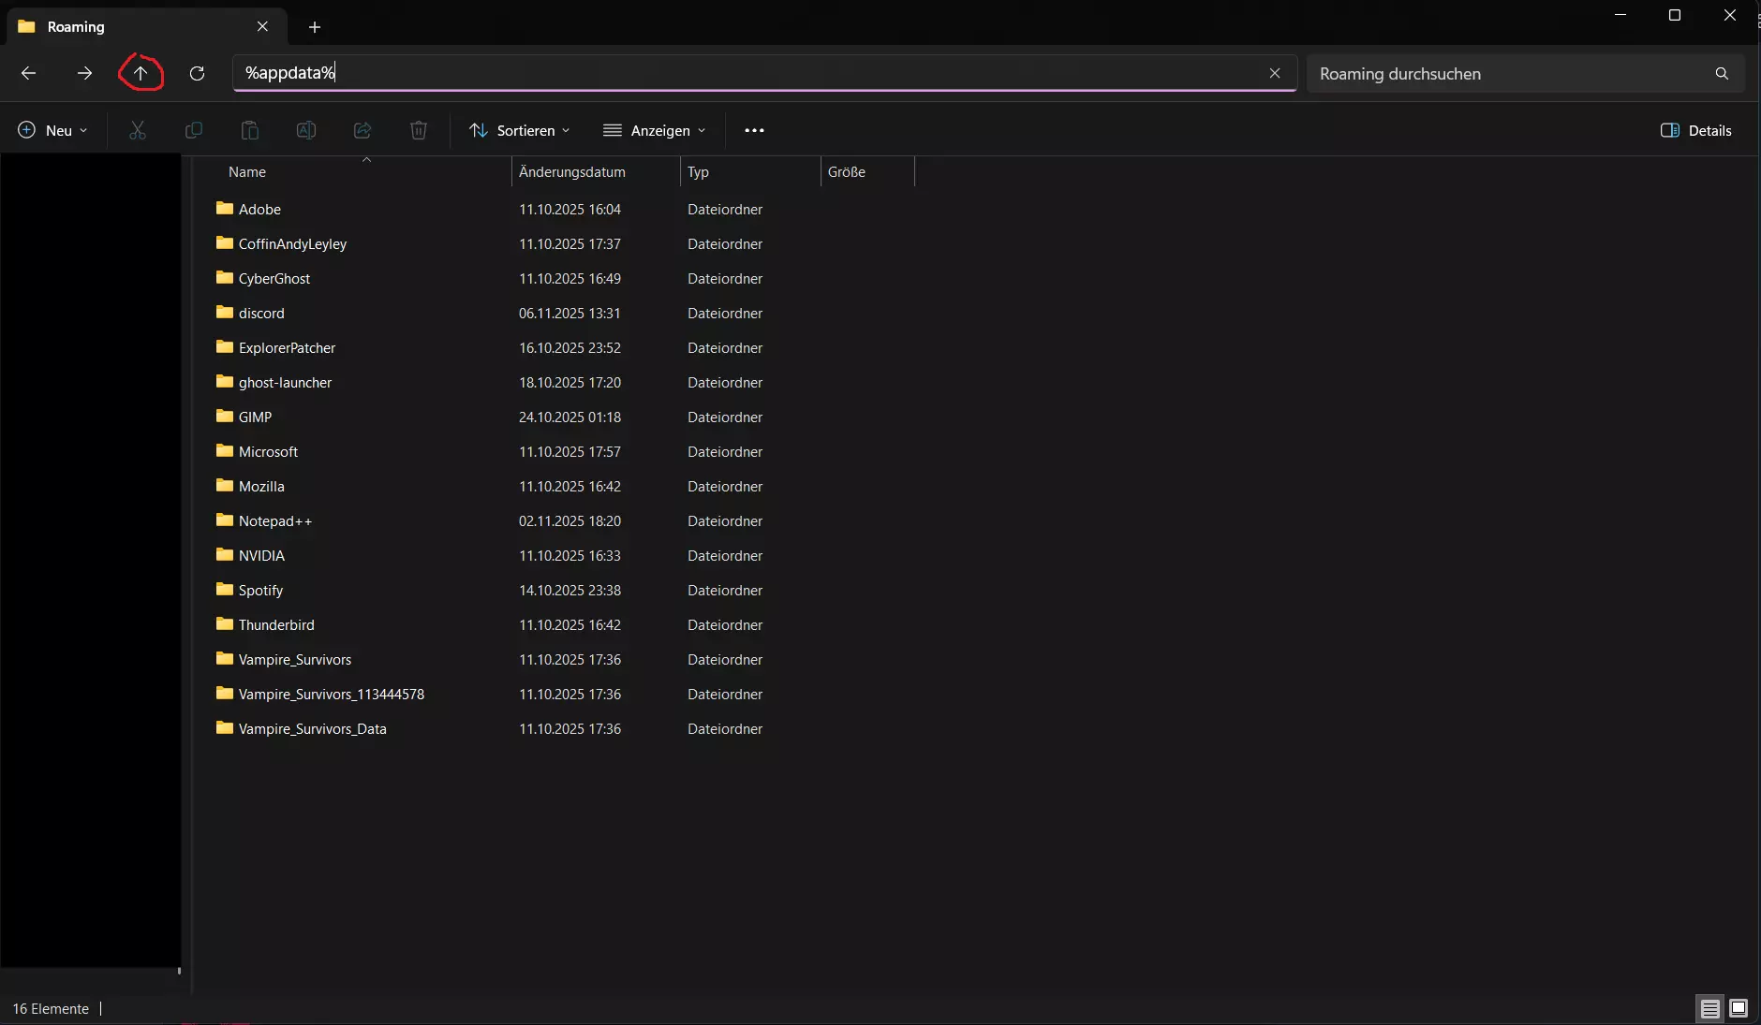The image size is (1761, 1025).
Task: Select the Notepad++ folder
Action: (275, 521)
